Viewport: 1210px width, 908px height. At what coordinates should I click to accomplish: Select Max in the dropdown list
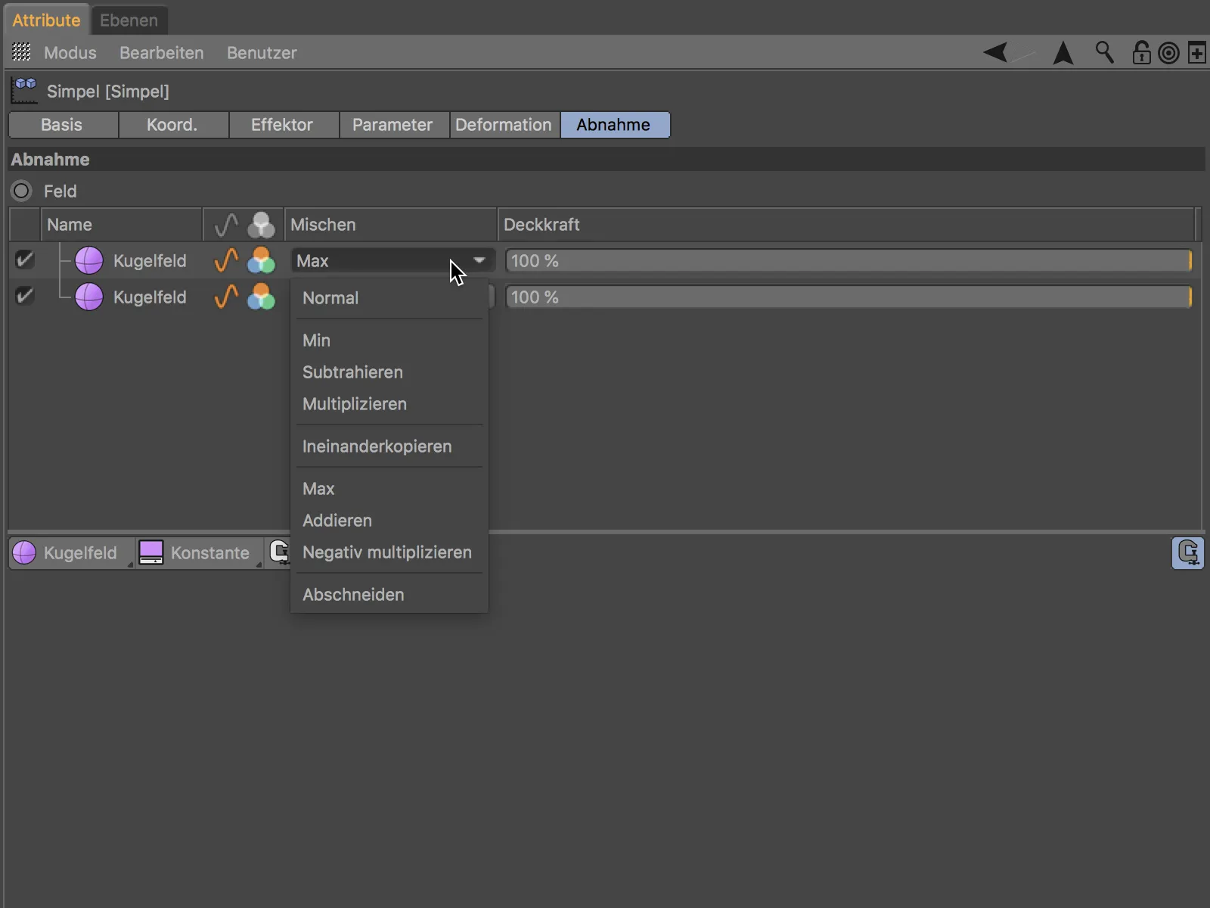[x=389, y=489]
